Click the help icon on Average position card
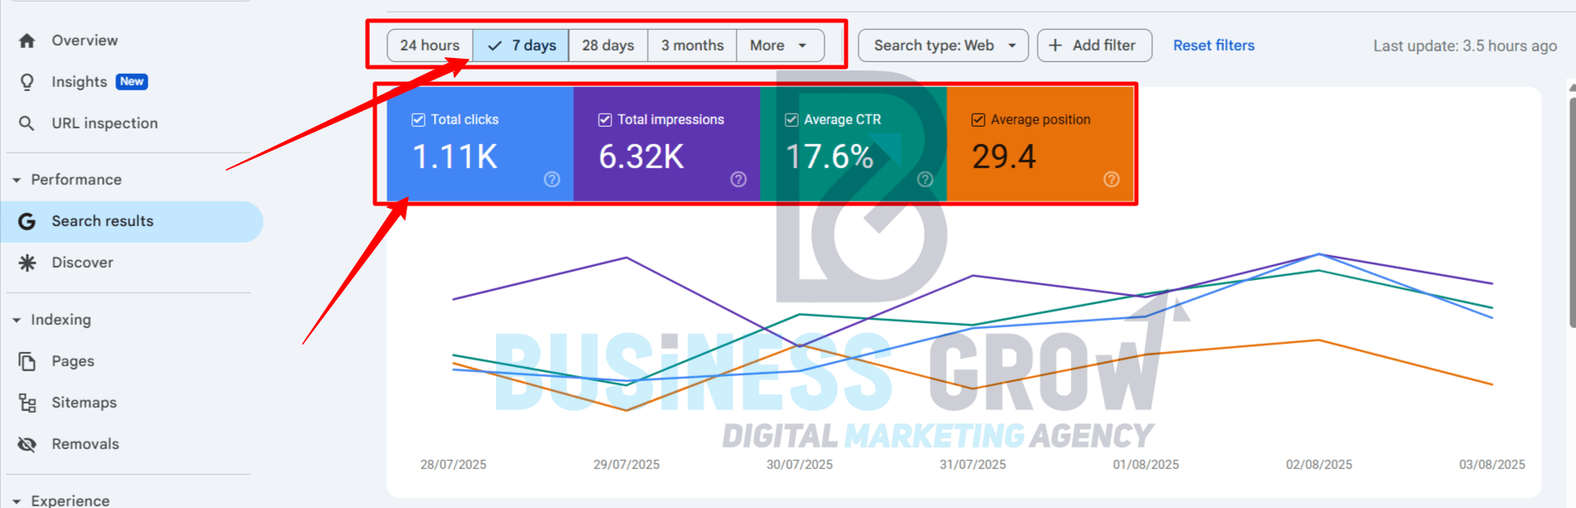This screenshot has height=508, width=1576. [1111, 179]
